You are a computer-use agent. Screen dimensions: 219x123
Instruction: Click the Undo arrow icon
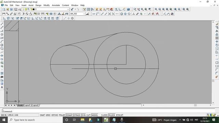point(72,9)
